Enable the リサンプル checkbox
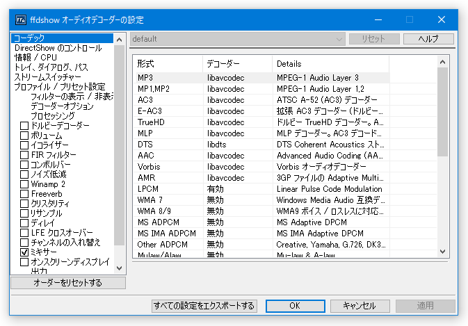 pyautogui.click(x=24, y=213)
